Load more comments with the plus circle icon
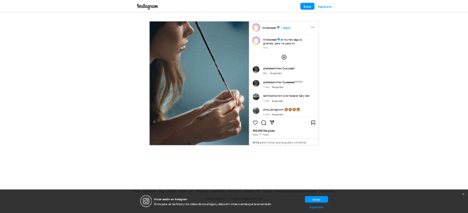This screenshot has width=468, height=213. (x=284, y=57)
